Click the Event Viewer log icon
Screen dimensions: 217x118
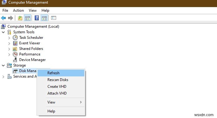(x=15, y=43)
